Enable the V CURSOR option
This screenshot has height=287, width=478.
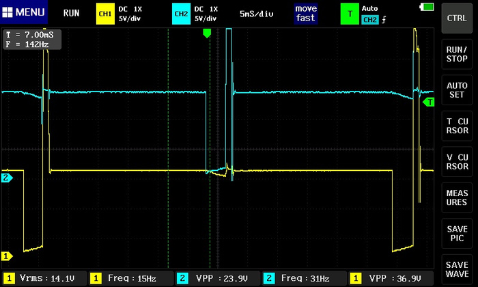(457, 161)
